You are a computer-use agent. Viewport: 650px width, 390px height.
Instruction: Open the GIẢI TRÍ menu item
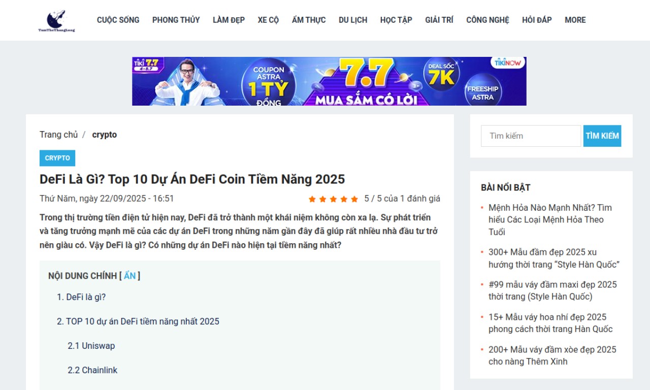pos(439,20)
